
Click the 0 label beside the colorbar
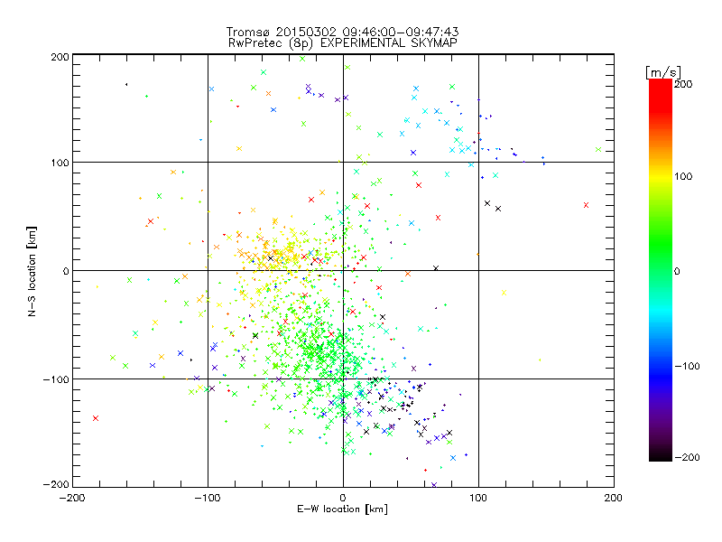(x=677, y=271)
